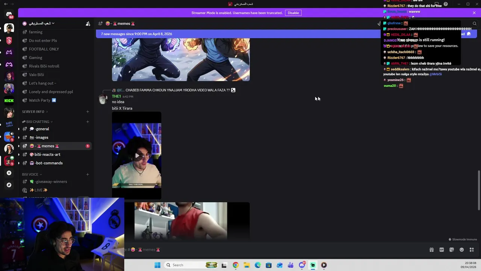
Task: Open the GIF picker icon
Action: coord(442,250)
